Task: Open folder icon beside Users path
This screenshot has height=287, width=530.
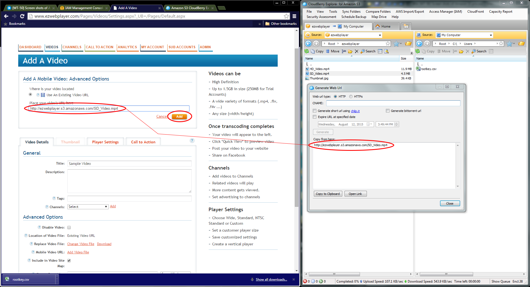Action: click(521, 44)
